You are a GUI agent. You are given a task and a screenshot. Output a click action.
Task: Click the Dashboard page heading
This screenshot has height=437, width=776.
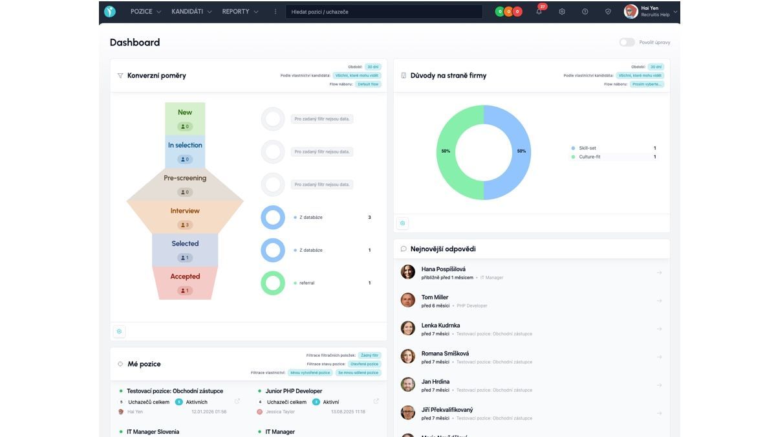(135, 42)
